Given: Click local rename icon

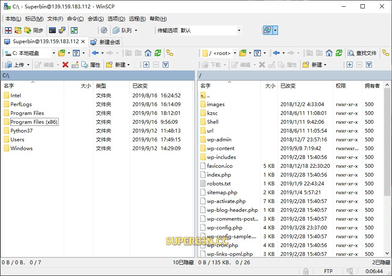Looking at the screenshot, I should [x=75, y=65].
